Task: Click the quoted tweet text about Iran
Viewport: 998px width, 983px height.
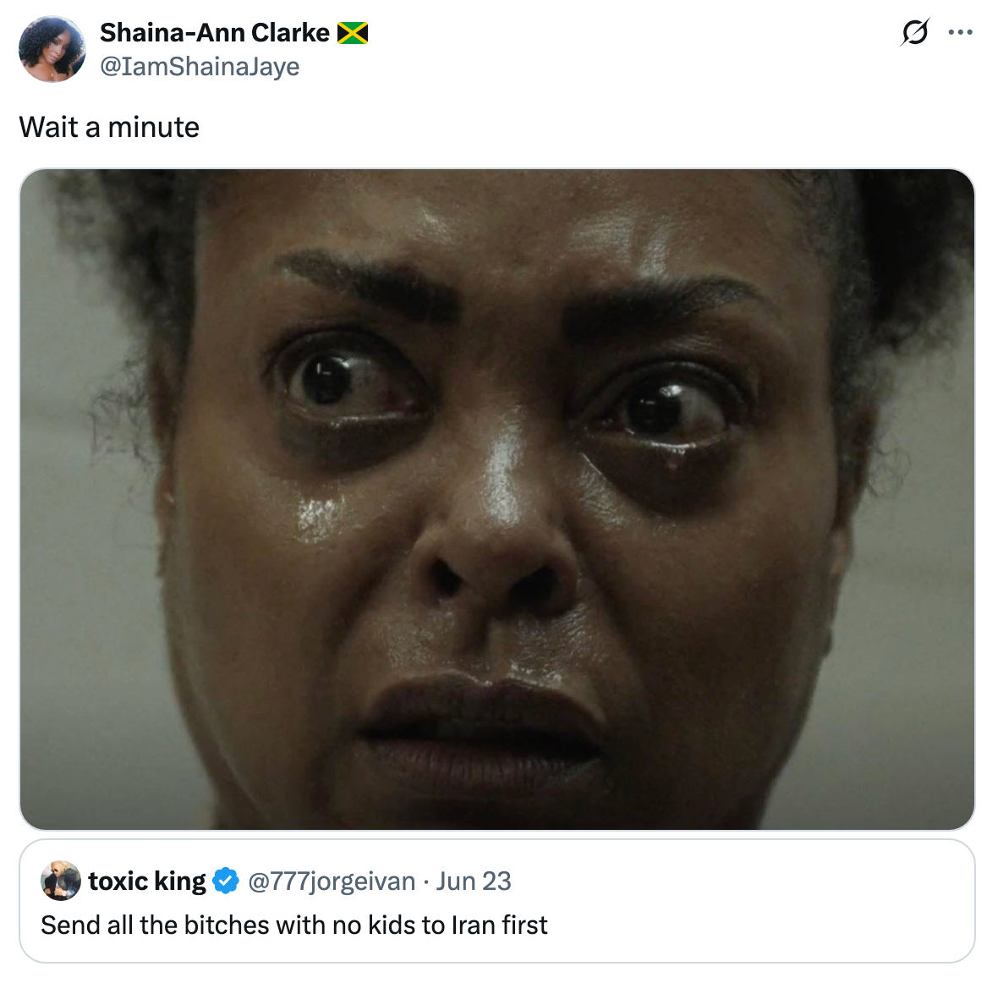Action: pyautogui.click(x=294, y=925)
